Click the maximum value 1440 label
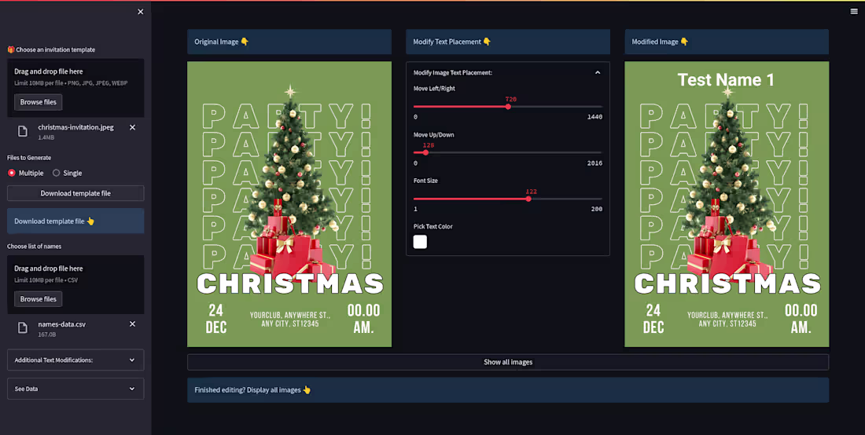865x435 pixels. [594, 117]
